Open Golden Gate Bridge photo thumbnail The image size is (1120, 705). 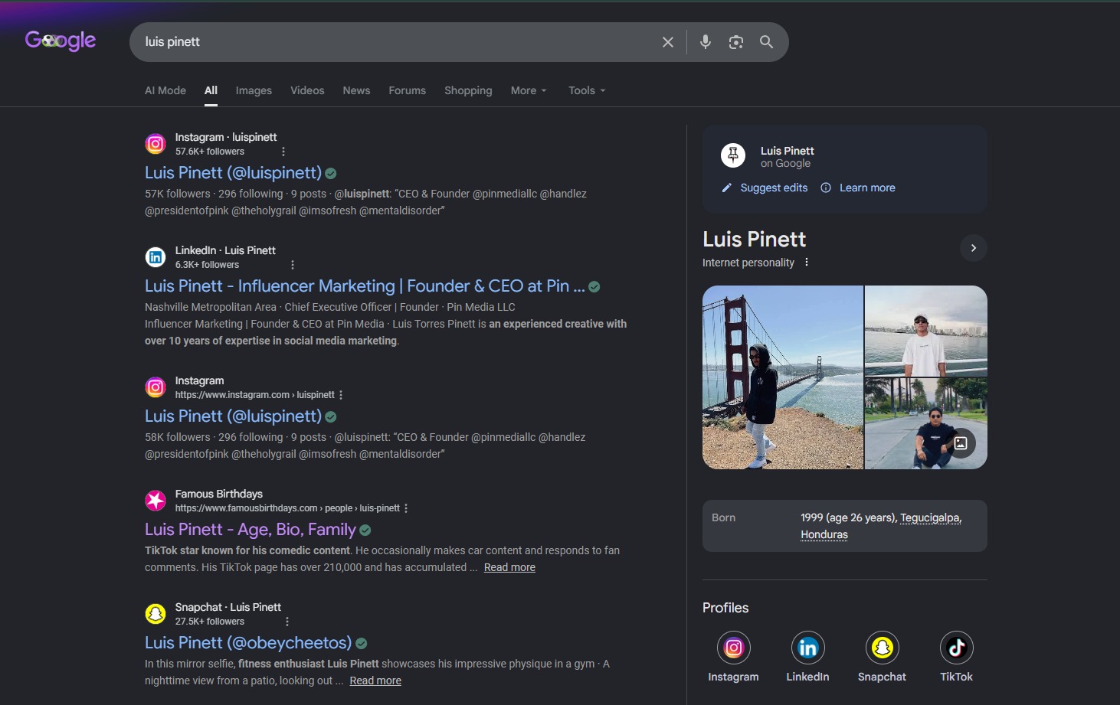coord(783,377)
